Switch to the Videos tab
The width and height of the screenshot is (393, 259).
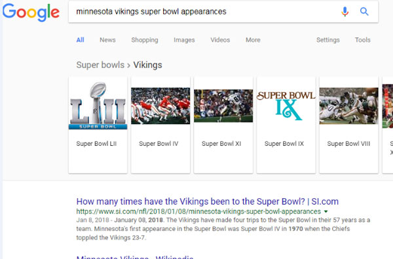[220, 40]
